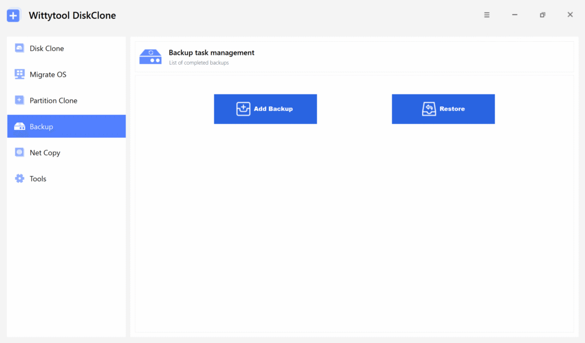This screenshot has width=585, height=343.
Task: Click the Backup task management header icon
Action: pyautogui.click(x=150, y=57)
